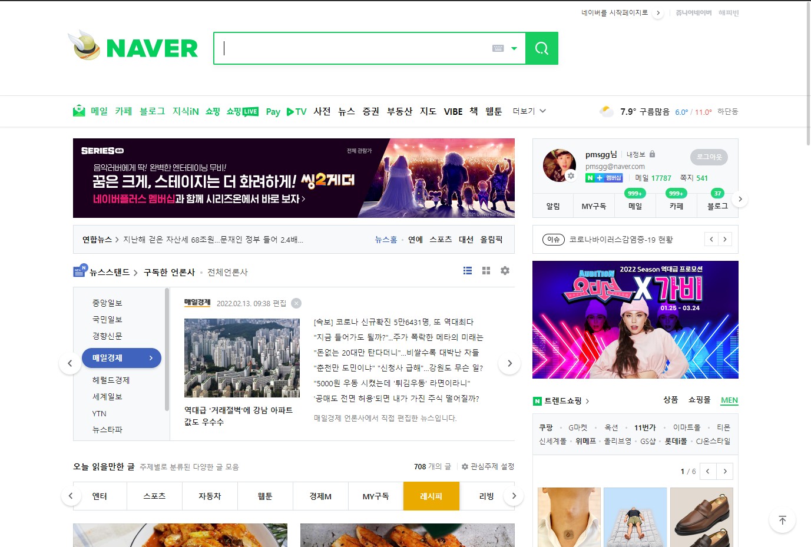Click the 내정보 lock icon
Screen dimensions: 811x547
coord(652,154)
